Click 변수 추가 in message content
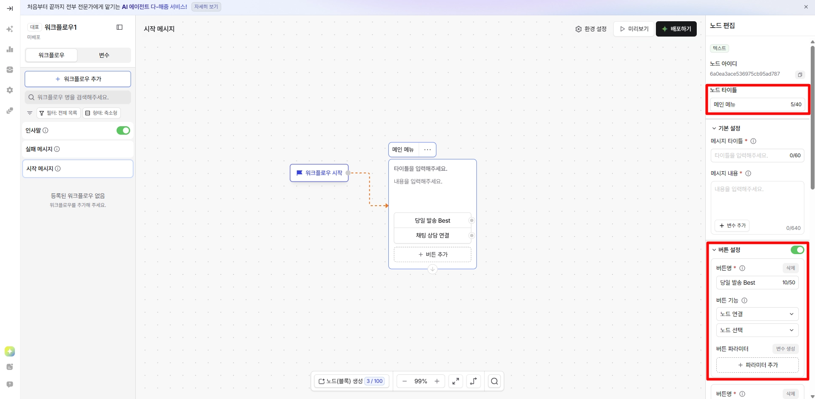 coord(732,226)
